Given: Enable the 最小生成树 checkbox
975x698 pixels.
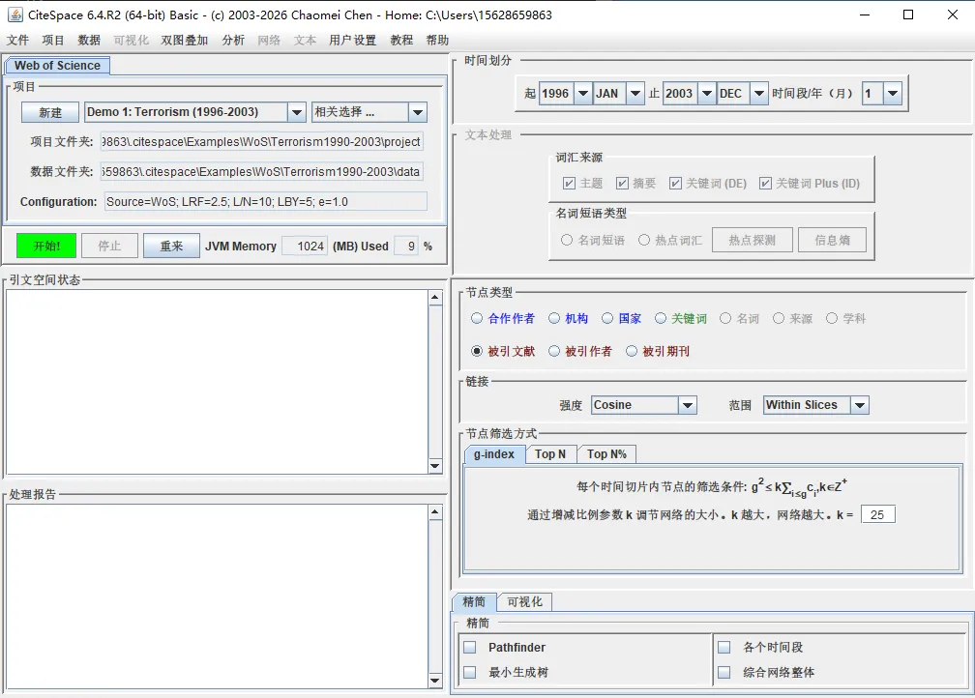Looking at the screenshot, I should (x=470, y=673).
